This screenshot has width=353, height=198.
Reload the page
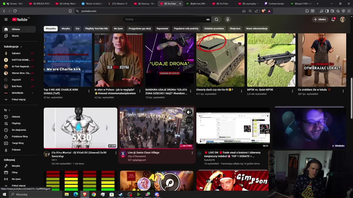[15, 11]
